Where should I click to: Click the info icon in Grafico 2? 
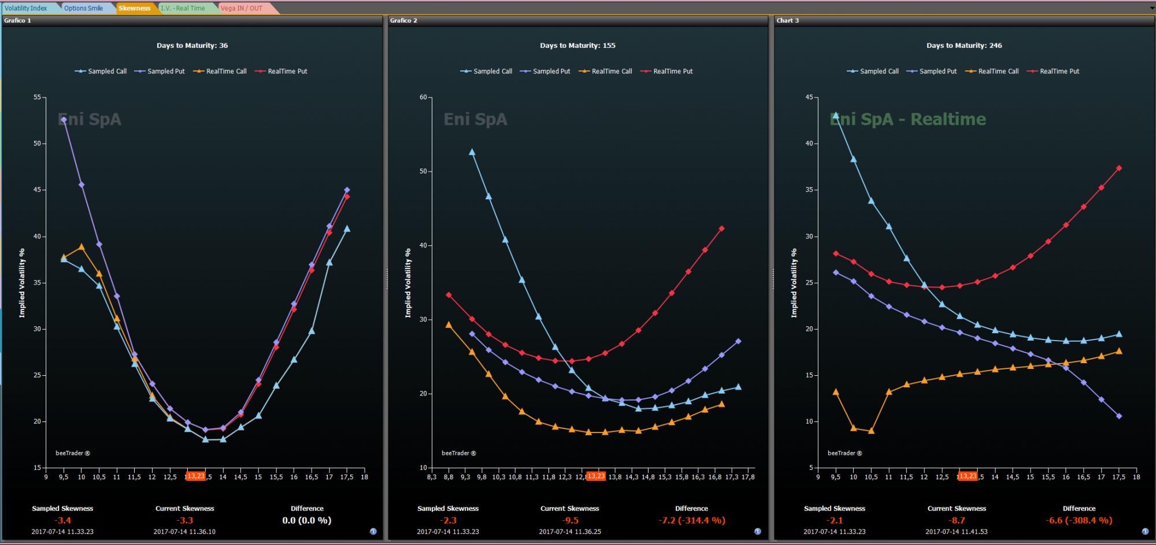pos(758,531)
